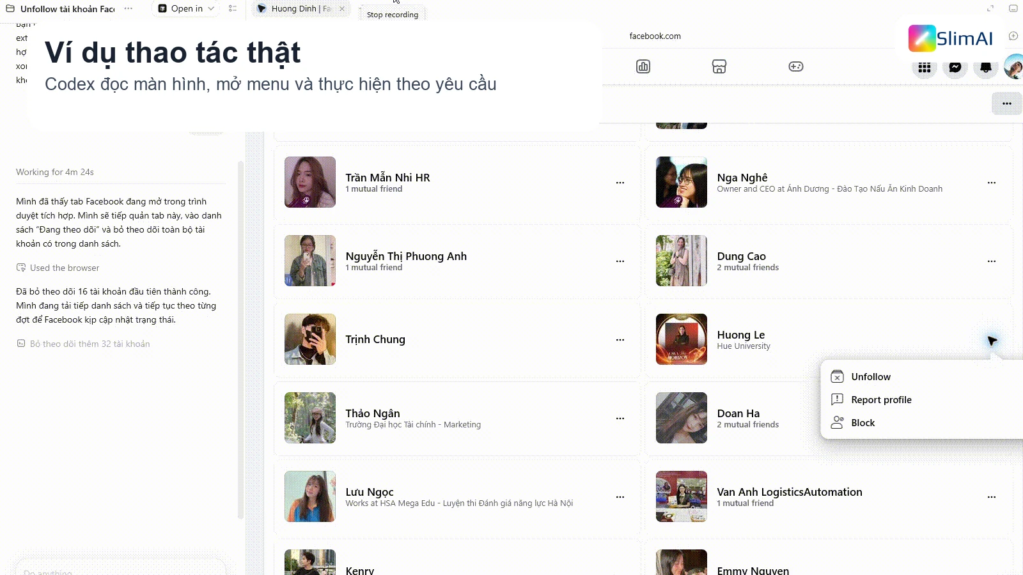Open the Trịnh Chung name link
Image resolution: width=1023 pixels, height=575 pixels.
[x=375, y=339]
